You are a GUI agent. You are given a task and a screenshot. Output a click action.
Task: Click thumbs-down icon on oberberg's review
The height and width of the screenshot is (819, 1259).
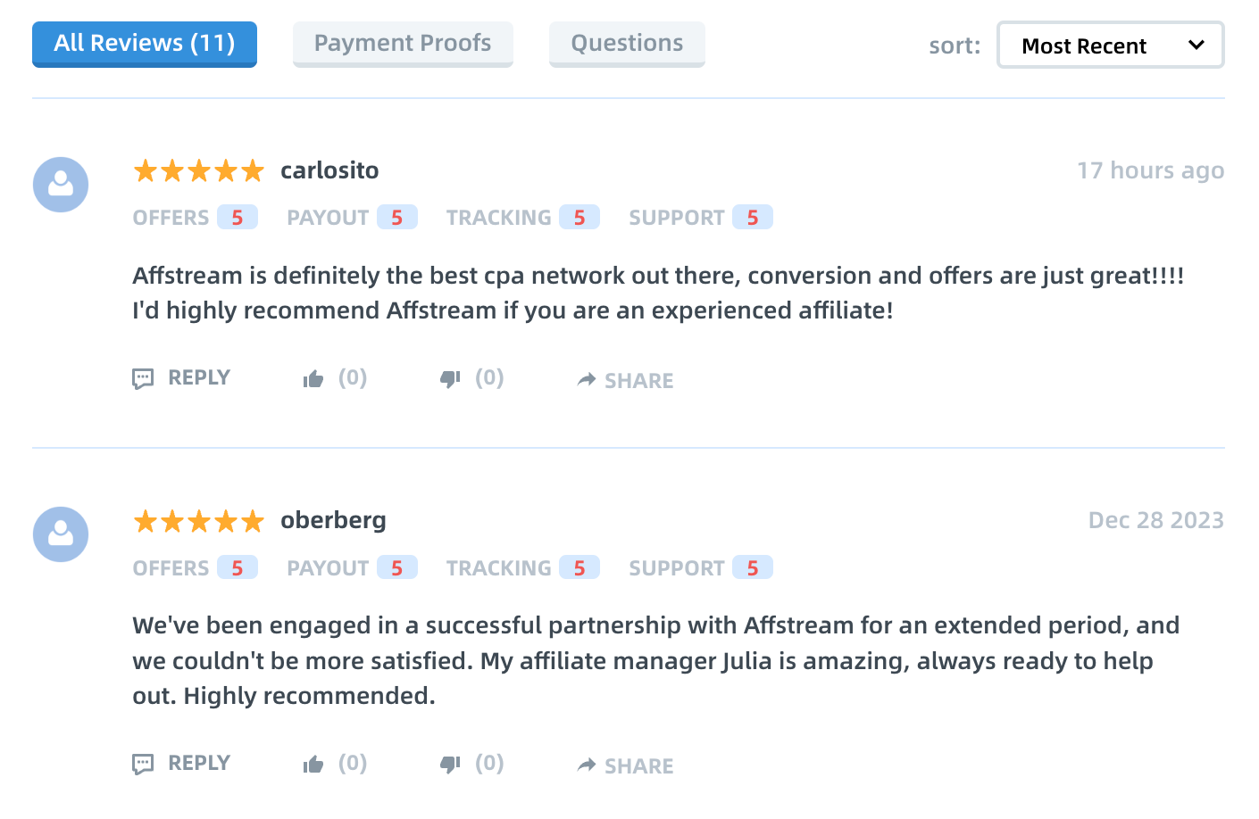pos(450,765)
